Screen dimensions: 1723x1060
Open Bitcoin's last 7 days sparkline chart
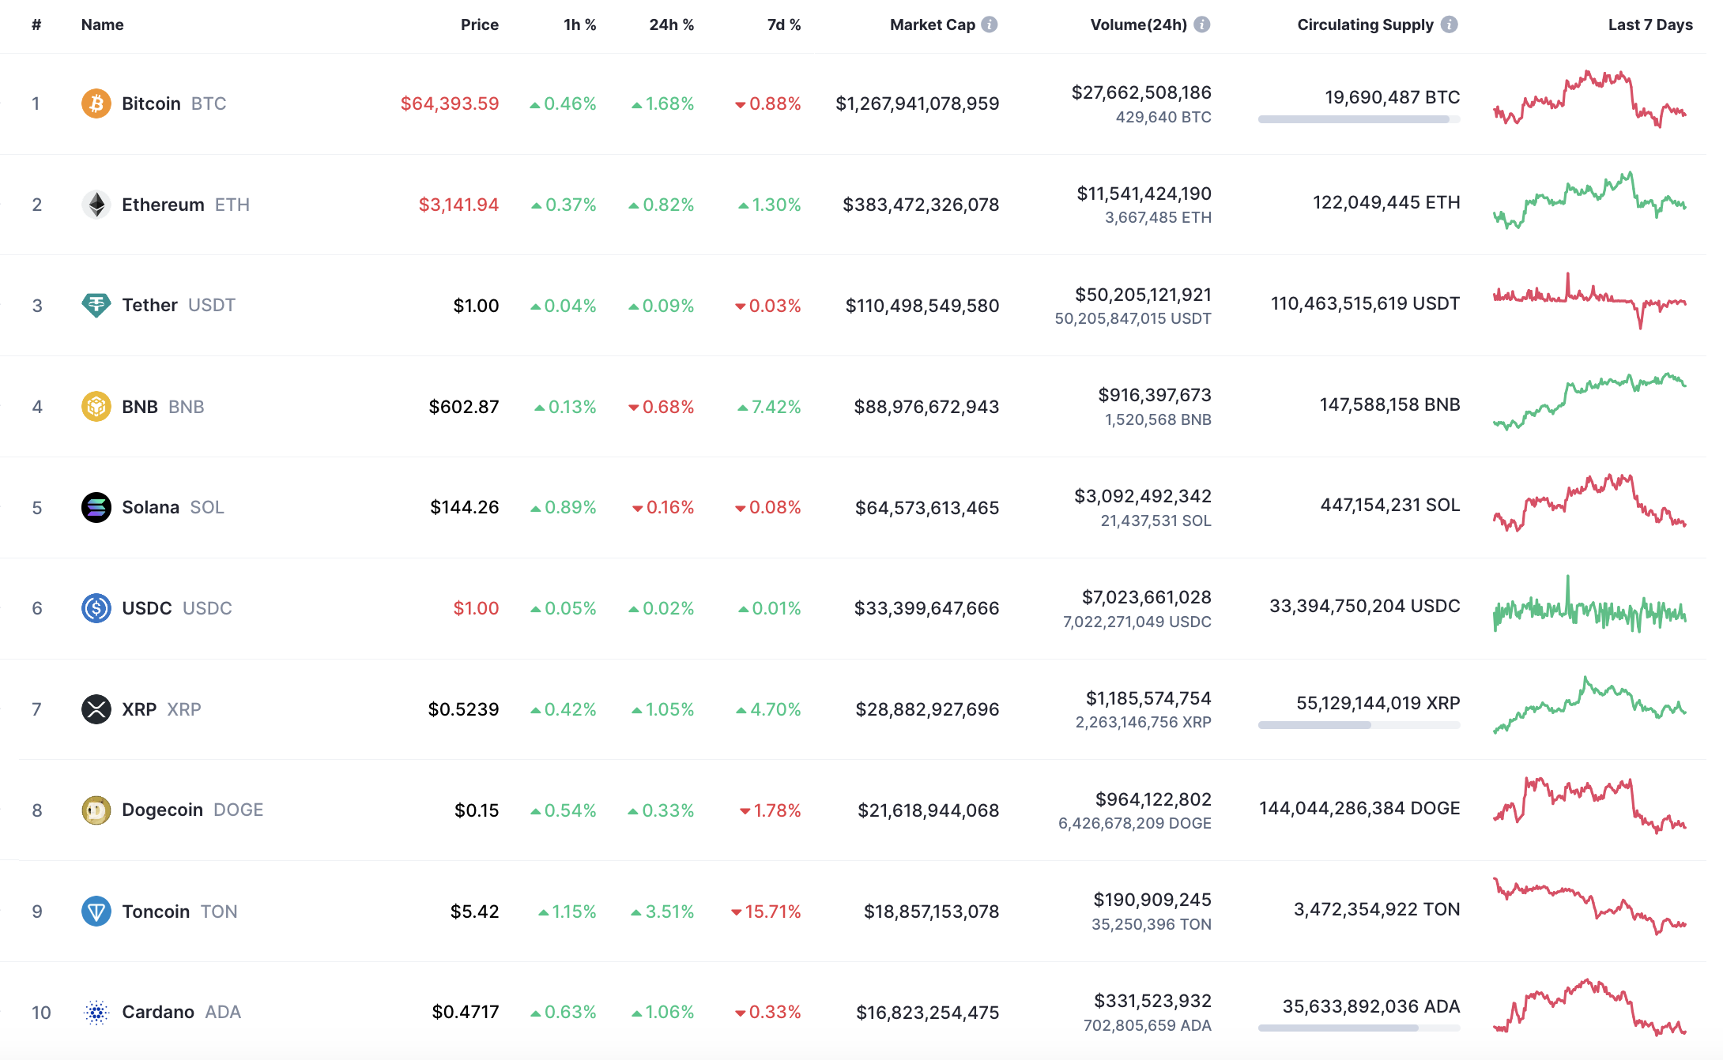[x=1589, y=100]
